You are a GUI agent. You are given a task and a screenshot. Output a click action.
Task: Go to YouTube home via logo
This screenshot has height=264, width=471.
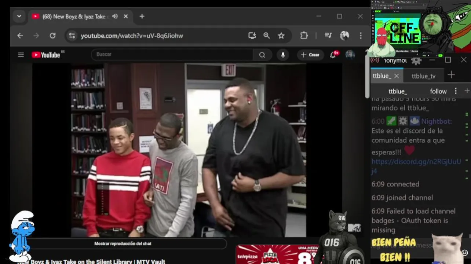pyautogui.click(x=46, y=55)
